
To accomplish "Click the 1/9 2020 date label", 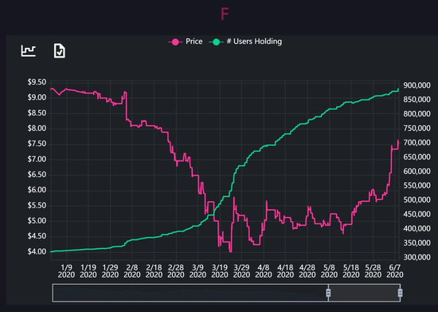I will [x=66, y=271].
